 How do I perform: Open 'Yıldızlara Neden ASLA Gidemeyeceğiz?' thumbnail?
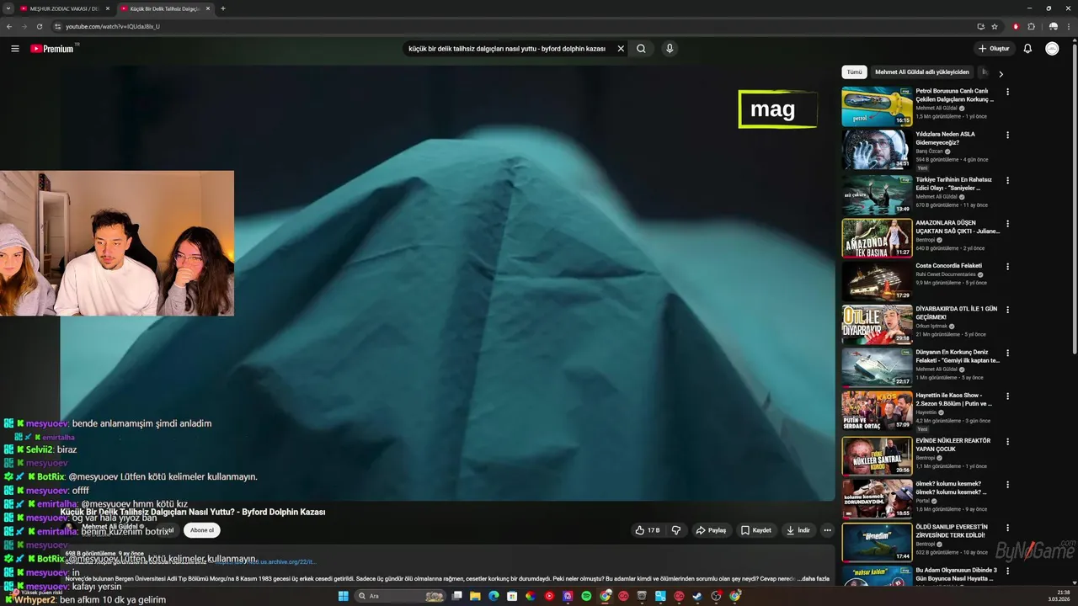[x=877, y=150]
